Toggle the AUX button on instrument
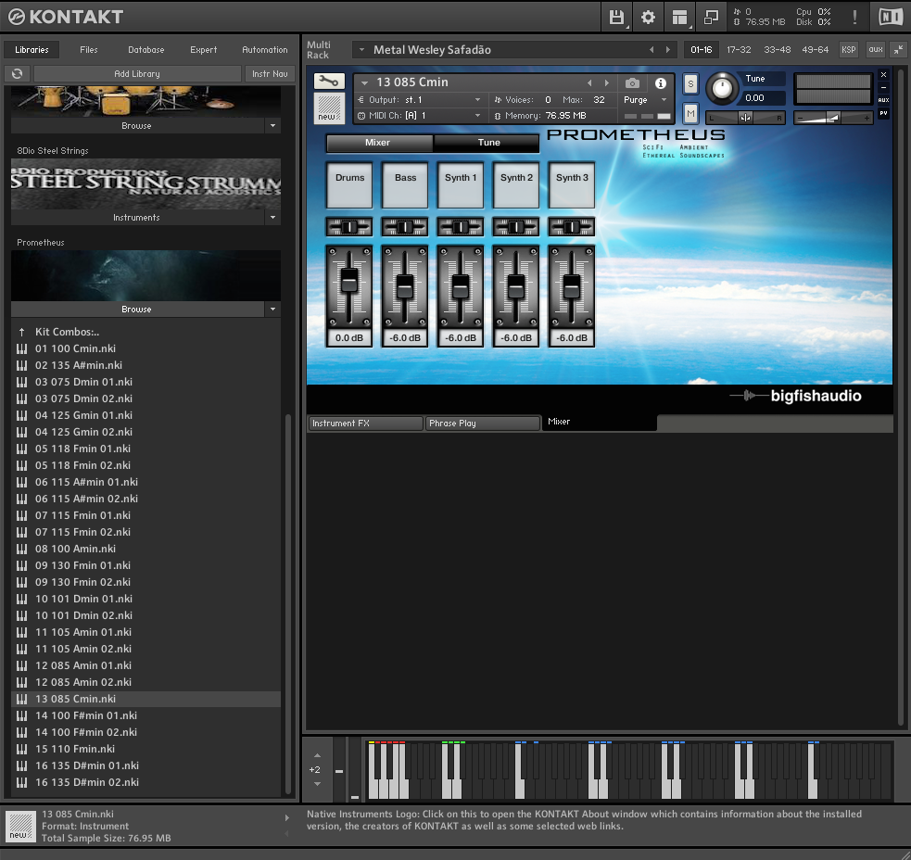This screenshot has width=911, height=860. coord(884,100)
